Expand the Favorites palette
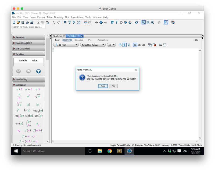 [29, 37]
